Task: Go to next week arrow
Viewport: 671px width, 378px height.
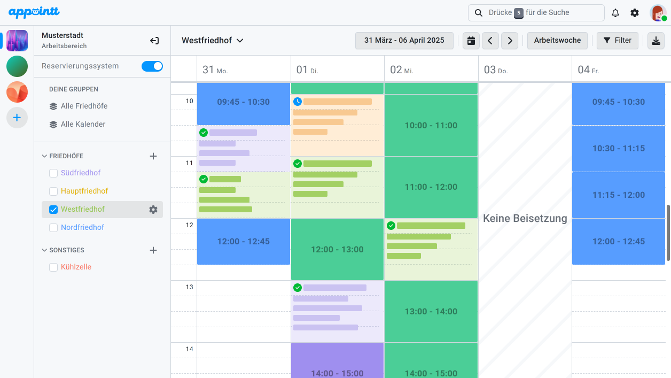Action: click(x=510, y=41)
